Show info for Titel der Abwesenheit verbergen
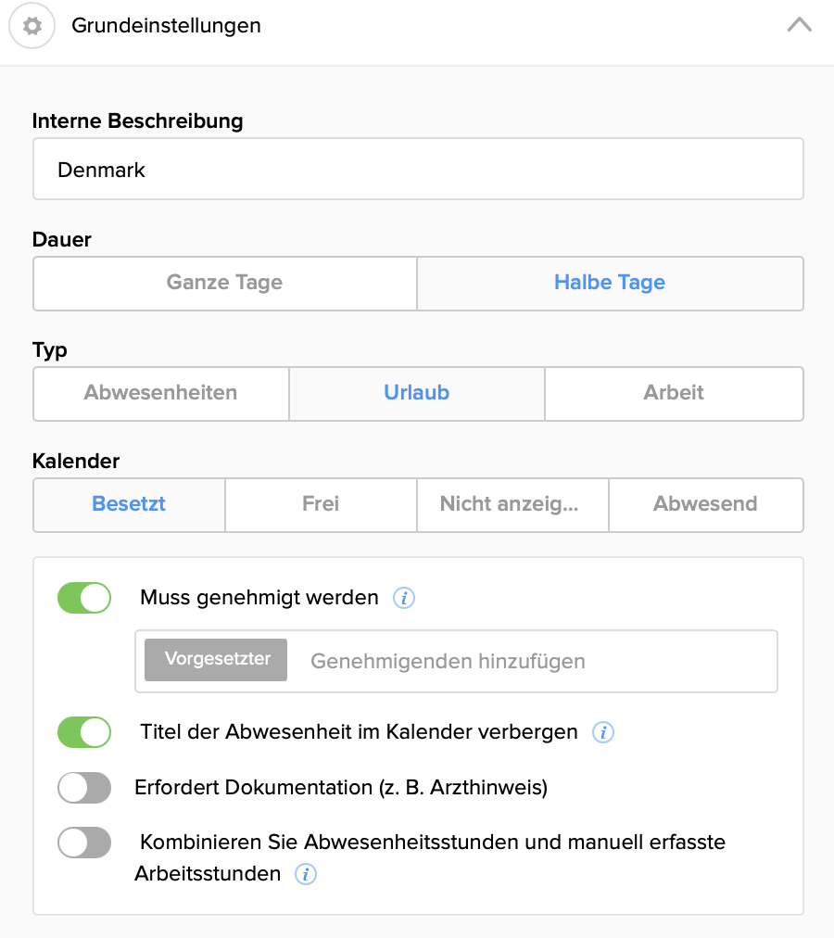This screenshot has height=938, width=834. 603,732
